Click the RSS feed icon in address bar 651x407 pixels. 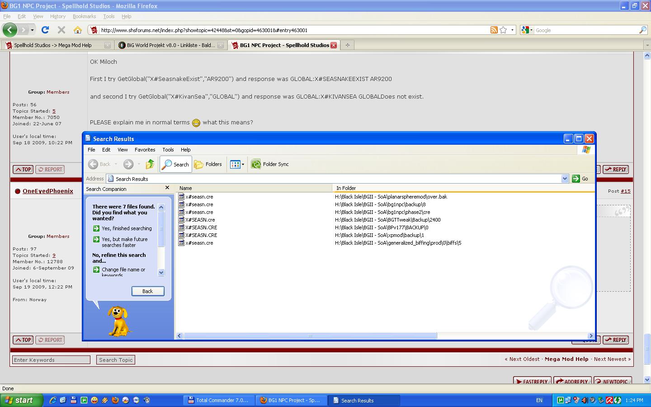(x=494, y=30)
